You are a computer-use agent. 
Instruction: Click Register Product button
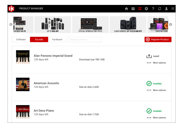[158, 39]
